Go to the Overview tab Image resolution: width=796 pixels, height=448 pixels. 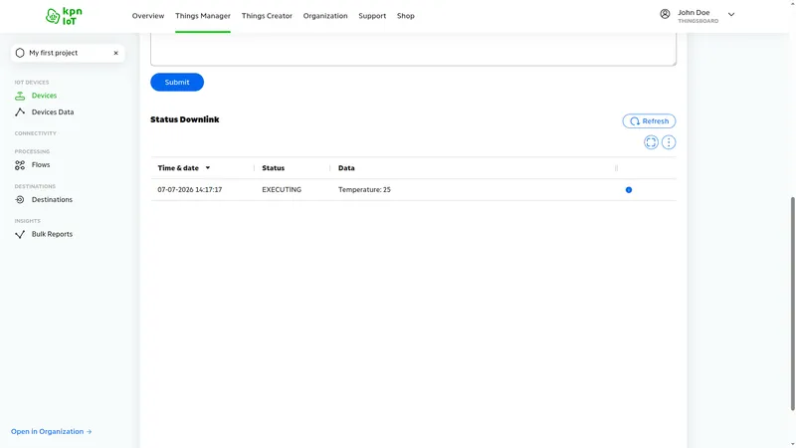[x=147, y=16]
